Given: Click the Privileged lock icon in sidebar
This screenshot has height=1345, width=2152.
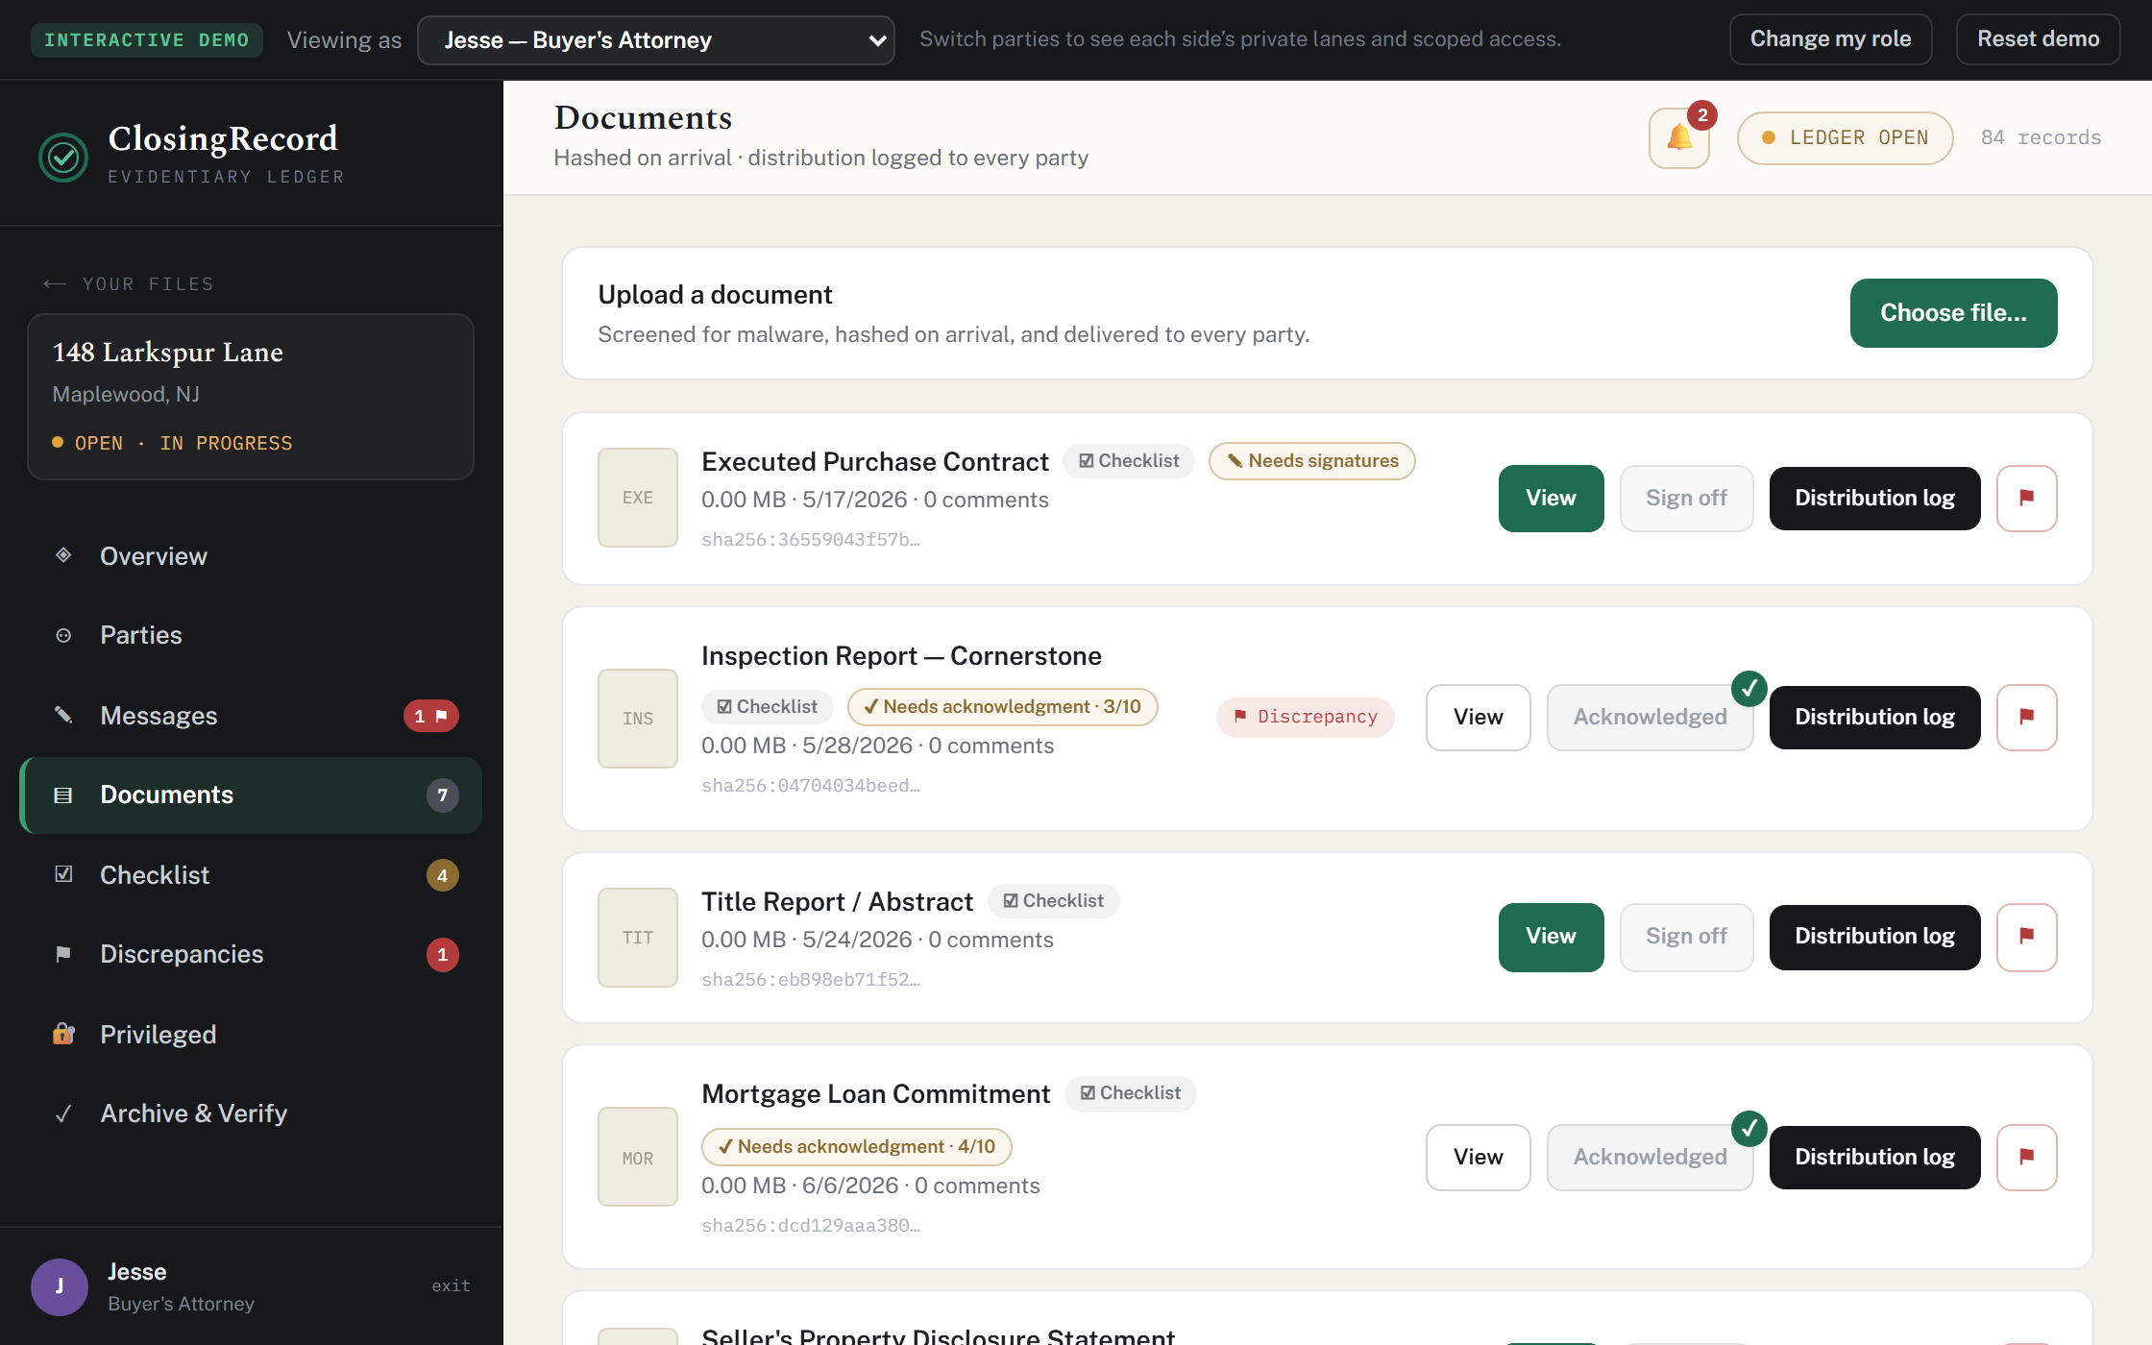Looking at the screenshot, I should pos(63,1034).
